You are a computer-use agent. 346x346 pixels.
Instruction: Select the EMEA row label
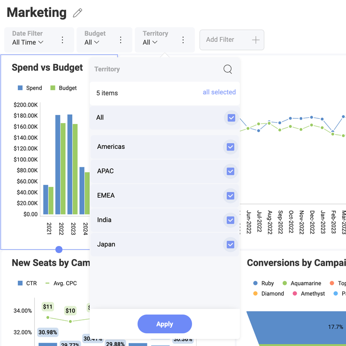click(x=106, y=195)
